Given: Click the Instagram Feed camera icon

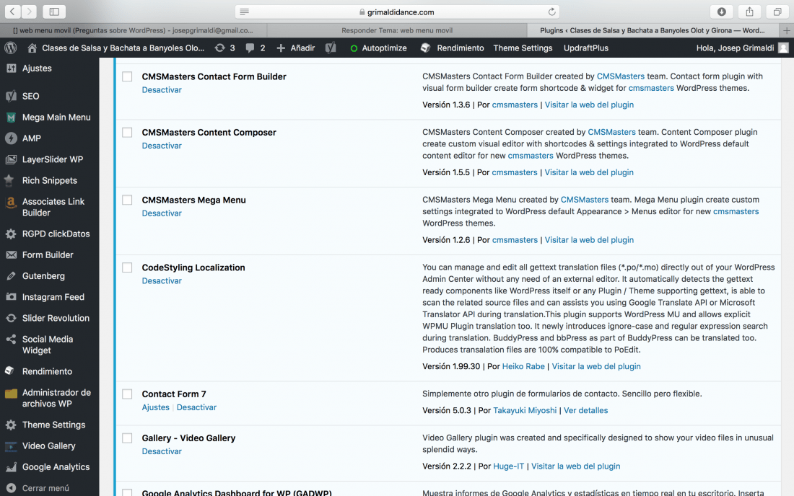Looking at the screenshot, I should 11,297.
